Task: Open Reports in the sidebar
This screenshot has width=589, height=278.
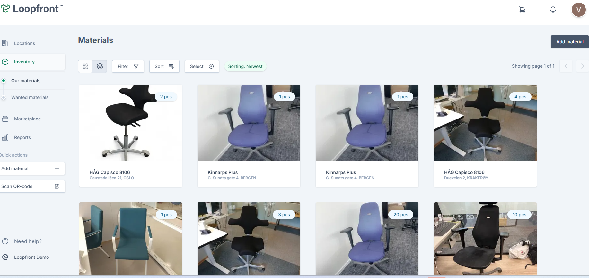Action: pyautogui.click(x=22, y=137)
